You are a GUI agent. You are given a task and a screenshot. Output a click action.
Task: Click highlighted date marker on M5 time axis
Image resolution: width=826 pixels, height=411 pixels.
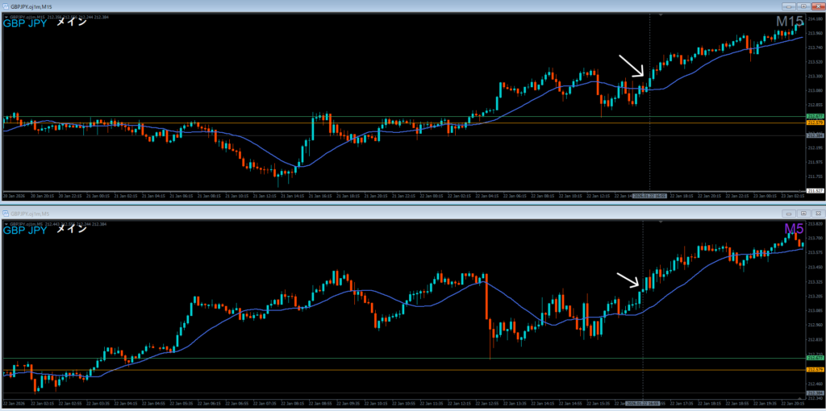(x=641, y=402)
